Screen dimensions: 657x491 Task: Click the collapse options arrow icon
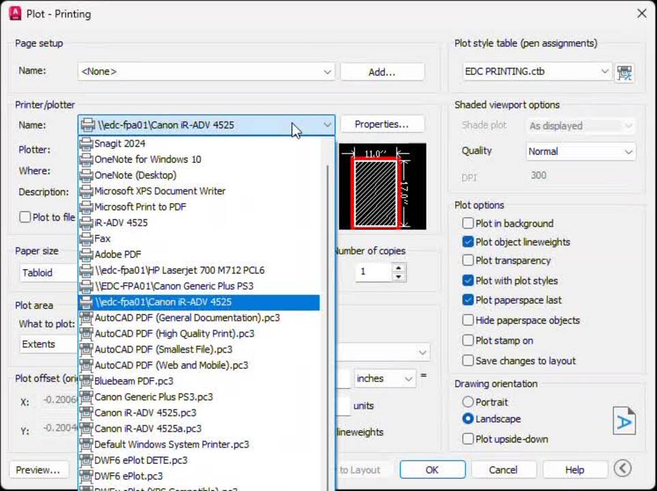622,468
